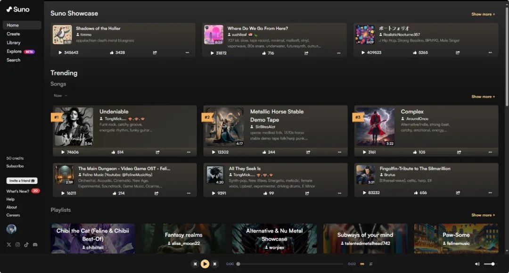Screen dimensions: 509x273
Task: Expand Suno Showcase with Show more
Action: (483, 14)
